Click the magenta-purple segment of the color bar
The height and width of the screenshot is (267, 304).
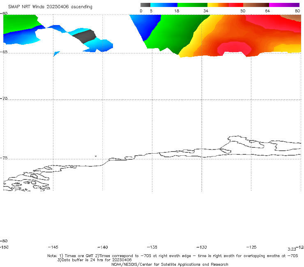[x=284, y=5]
